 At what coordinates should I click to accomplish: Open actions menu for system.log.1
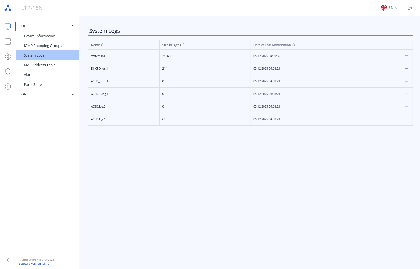[406, 56]
